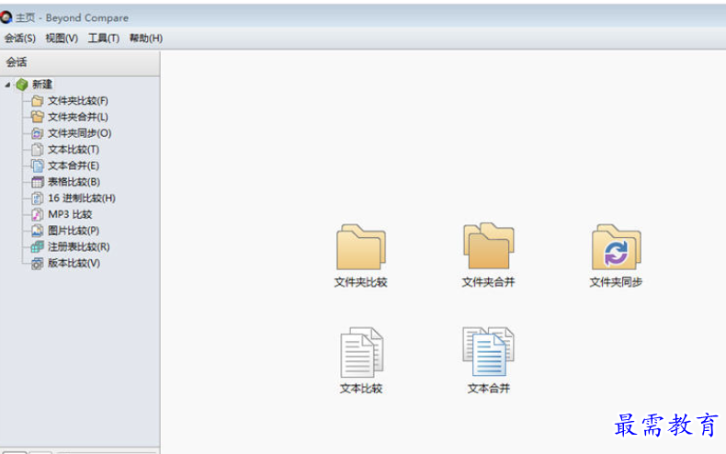The height and width of the screenshot is (454, 726).
Task: Click the 文件夹同步 label under the icon
Action: [616, 282]
